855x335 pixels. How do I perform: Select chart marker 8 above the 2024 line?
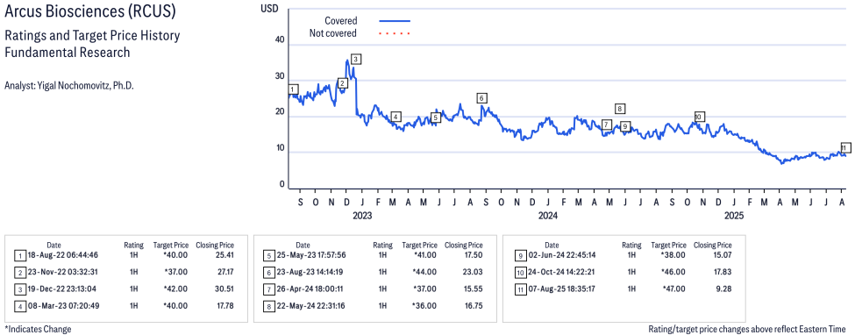(x=619, y=109)
